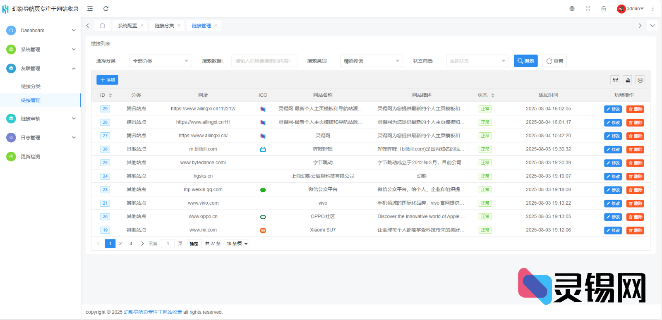Select 链接分类 in the sidebar menu
Image resolution: width=662 pixels, height=320 pixels.
click(31, 86)
